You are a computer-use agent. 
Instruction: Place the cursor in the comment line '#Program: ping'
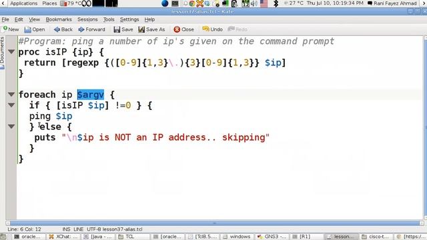(176, 41)
